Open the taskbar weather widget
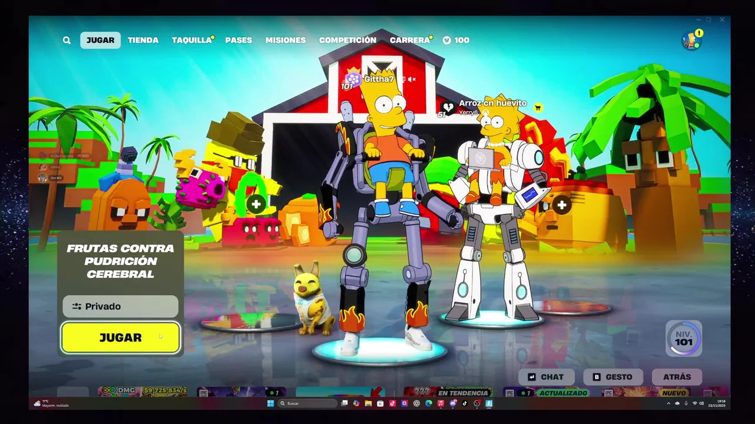This screenshot has width=755, height=424. point(51,403)
